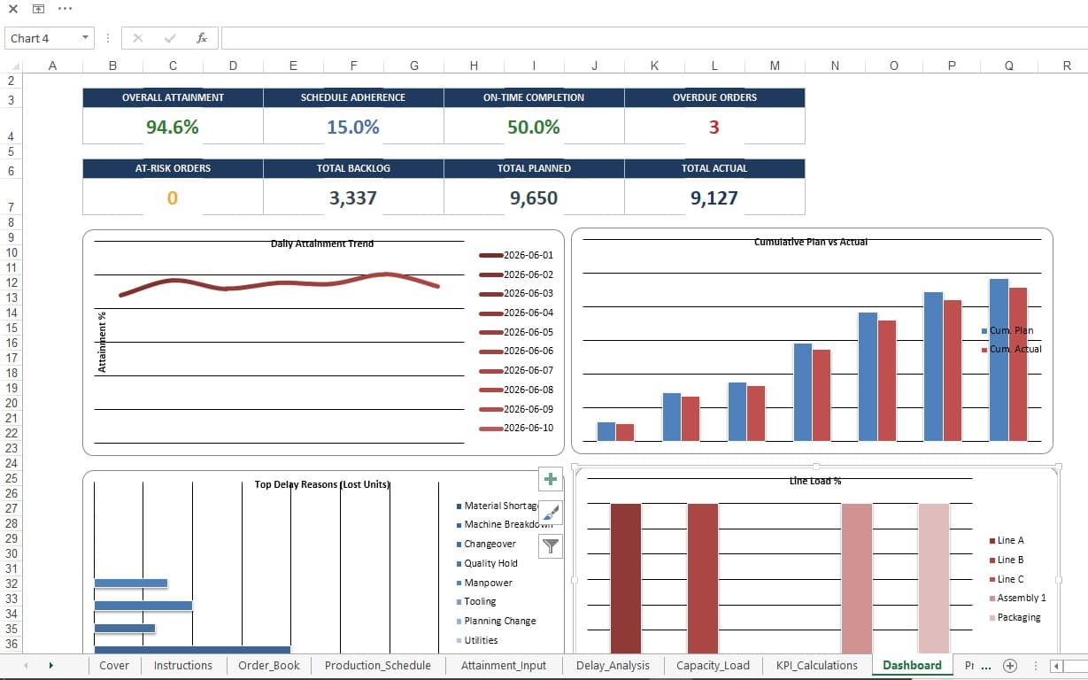The width and height of the screenshot is (1088, 680).
Task: Expand the Name Box dropdown arrow
Action: click(x=85, y=38)
